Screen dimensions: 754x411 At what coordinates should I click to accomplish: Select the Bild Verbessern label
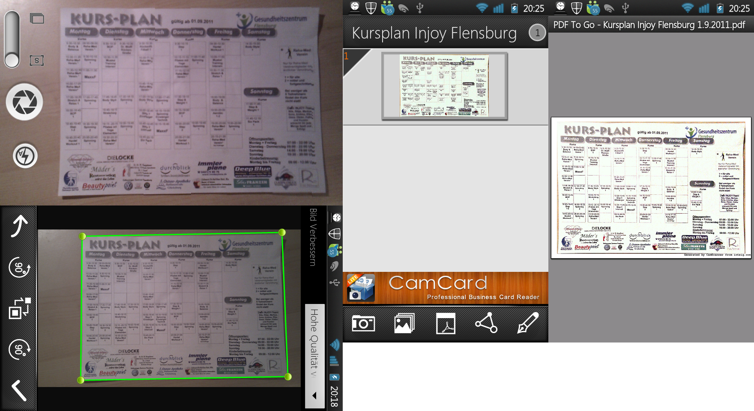[313, 237]
